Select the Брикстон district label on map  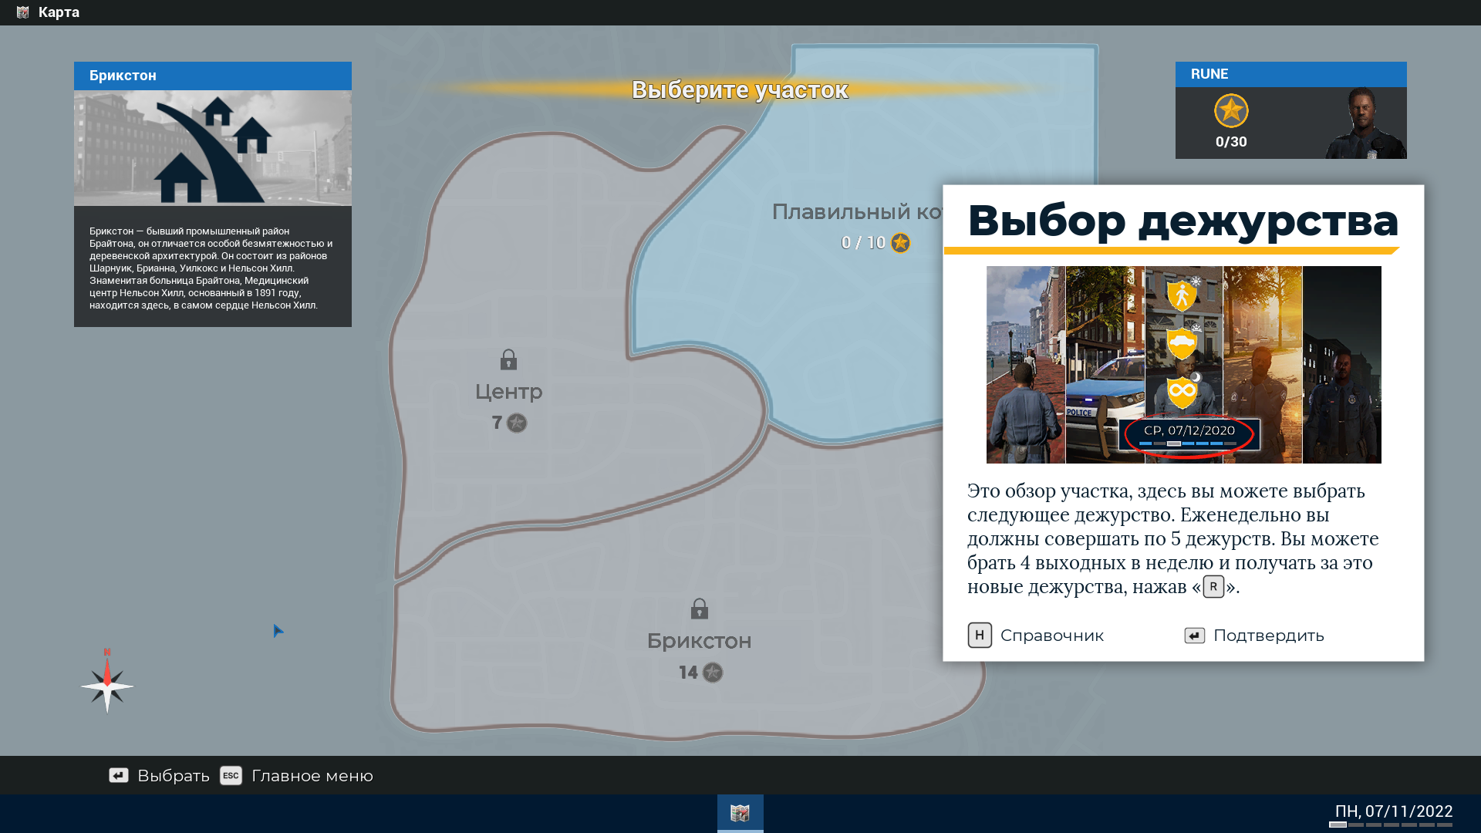pyautogui.click(x=699, y=641)
